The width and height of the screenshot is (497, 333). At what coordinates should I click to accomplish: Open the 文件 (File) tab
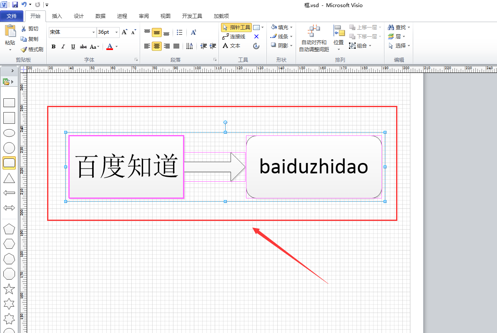click(12, 16)
